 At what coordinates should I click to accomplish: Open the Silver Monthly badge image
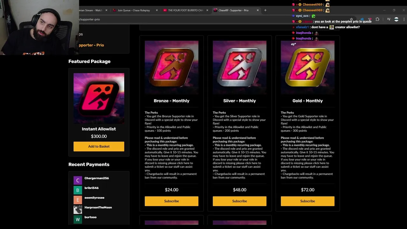[x=239, y=67]
